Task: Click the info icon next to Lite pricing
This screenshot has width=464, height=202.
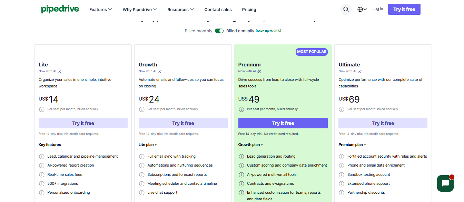Action: pyautogui.click(x=42, y=109)
